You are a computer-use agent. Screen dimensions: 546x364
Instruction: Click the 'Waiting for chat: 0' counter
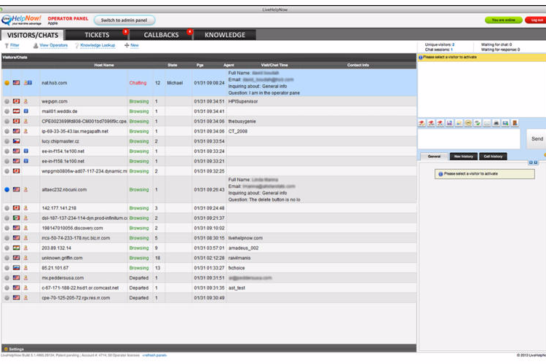(496, 44)
